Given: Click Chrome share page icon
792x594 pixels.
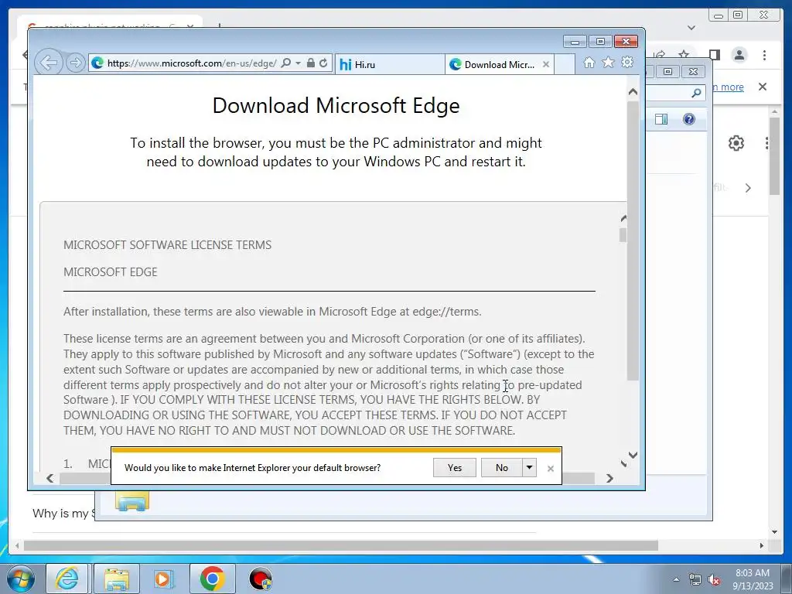Looking at the screenshot, I should (x=659, y=54).
